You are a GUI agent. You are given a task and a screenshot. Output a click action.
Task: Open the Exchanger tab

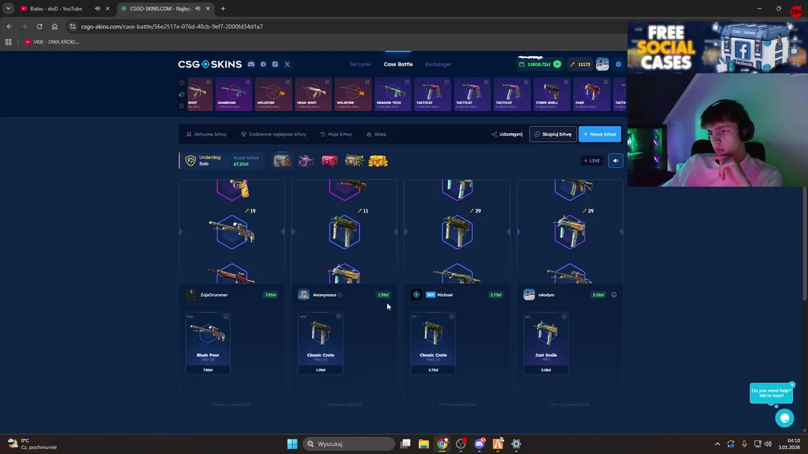pos(438,64)
